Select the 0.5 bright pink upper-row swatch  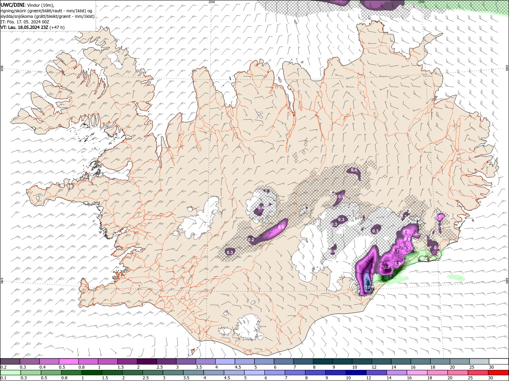[x=68, y=362]
